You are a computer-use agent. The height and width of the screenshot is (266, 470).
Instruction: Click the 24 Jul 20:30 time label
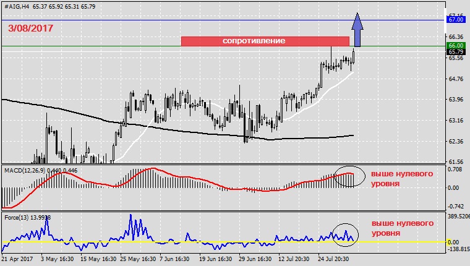333,259
